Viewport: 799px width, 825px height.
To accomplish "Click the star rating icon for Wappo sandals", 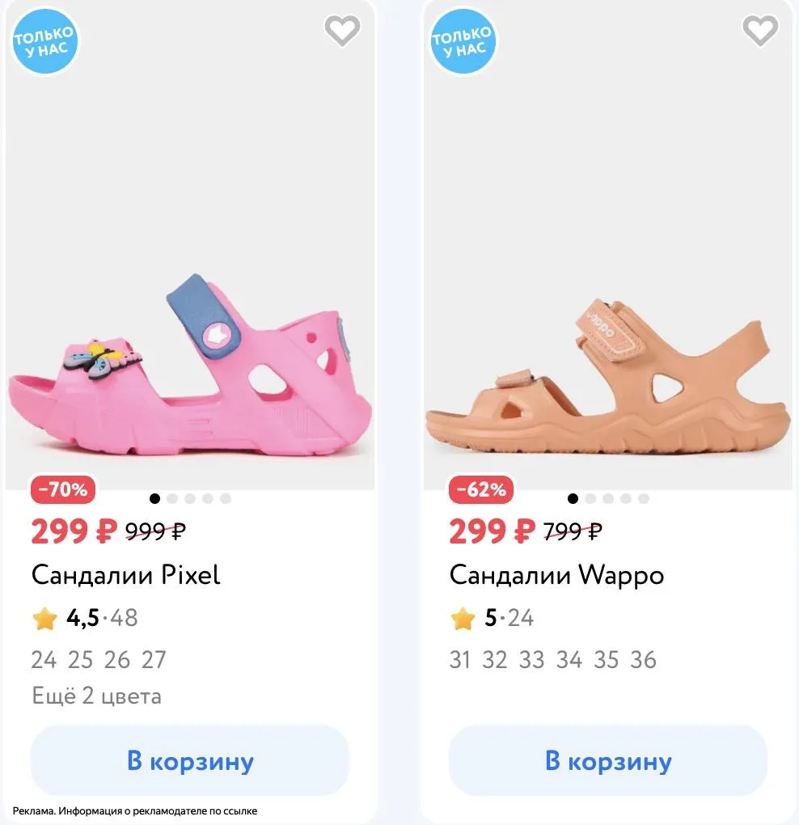I will [463, 618].
